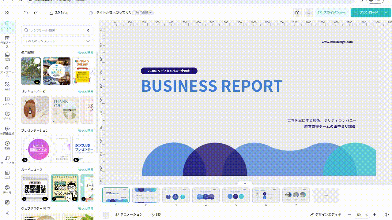The image size is (392, 220).
Task: Open the page background color swatch
Action: pyautogui.click(x=106, y=215)
